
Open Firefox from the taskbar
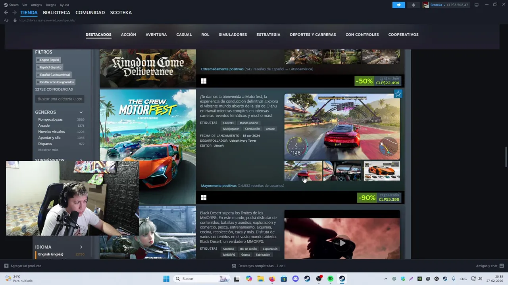click(x=272, y=279)
